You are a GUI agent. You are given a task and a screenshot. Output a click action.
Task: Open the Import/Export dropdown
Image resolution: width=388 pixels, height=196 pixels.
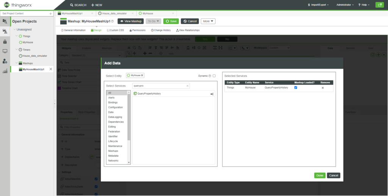[318, 5]
